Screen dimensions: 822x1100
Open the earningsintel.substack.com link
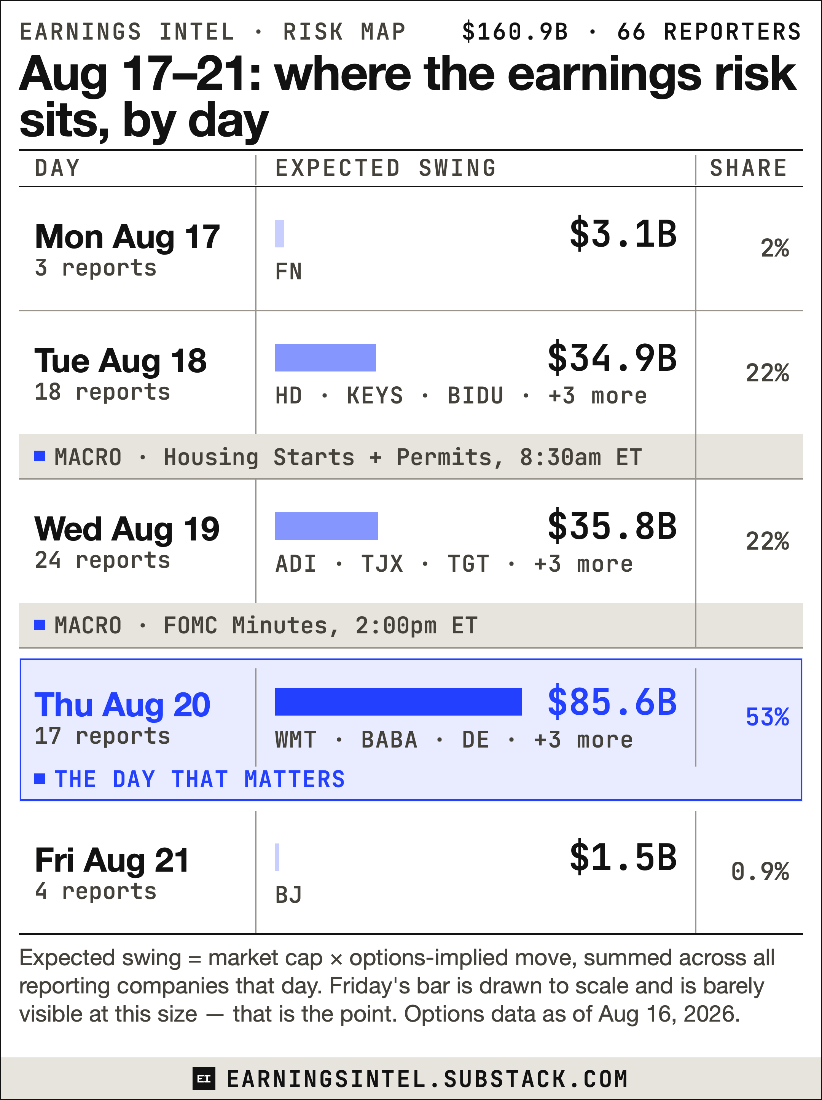click(x=427, y=1079)
